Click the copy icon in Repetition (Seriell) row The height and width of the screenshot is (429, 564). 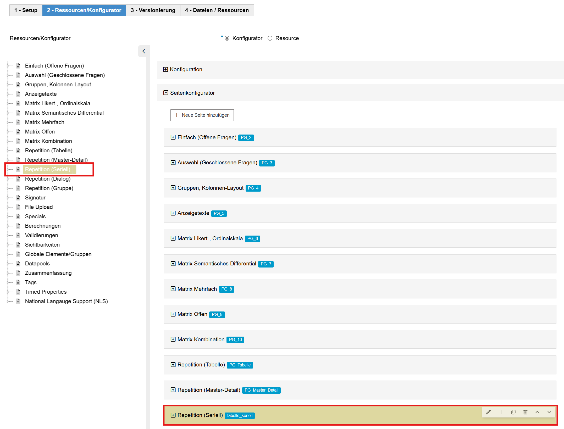coord(513,412)
